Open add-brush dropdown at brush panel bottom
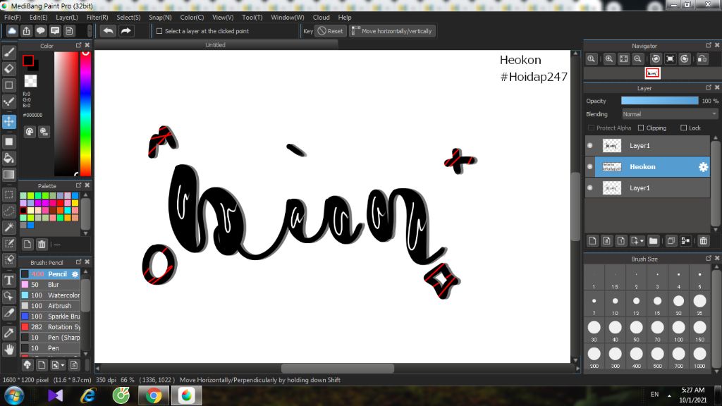The image size is (722, 406). coord(63,365)
